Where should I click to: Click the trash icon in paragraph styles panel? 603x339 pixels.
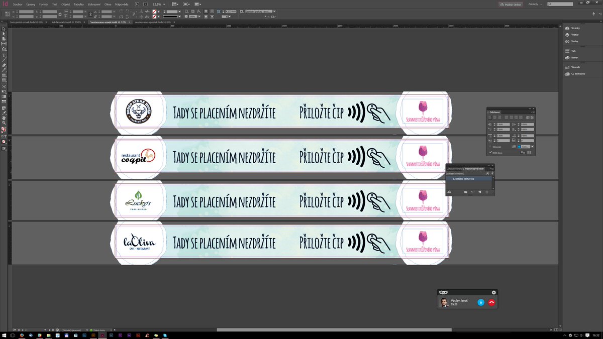(x=486, y=192)
